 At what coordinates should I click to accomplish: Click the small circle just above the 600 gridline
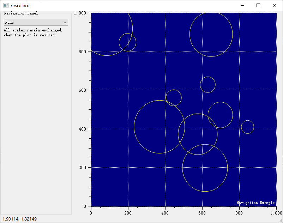point(207,84)
